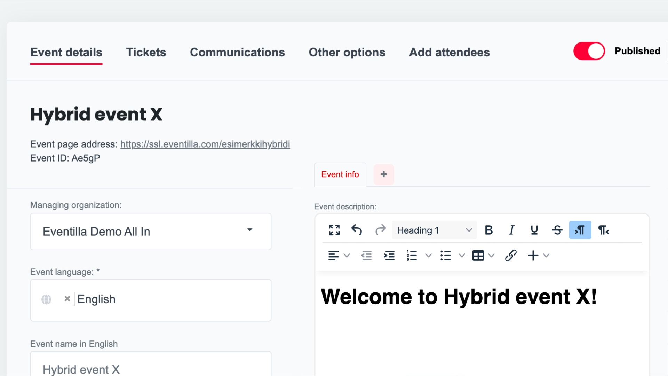Open the event page address link

205,144
